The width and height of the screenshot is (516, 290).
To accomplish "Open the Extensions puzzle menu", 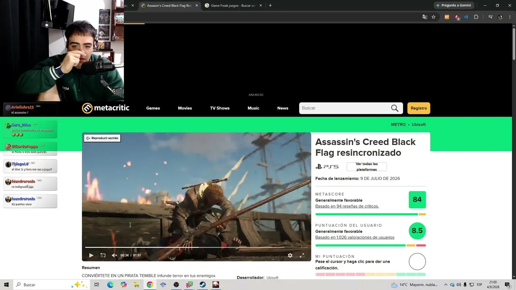I will (476, 17).
